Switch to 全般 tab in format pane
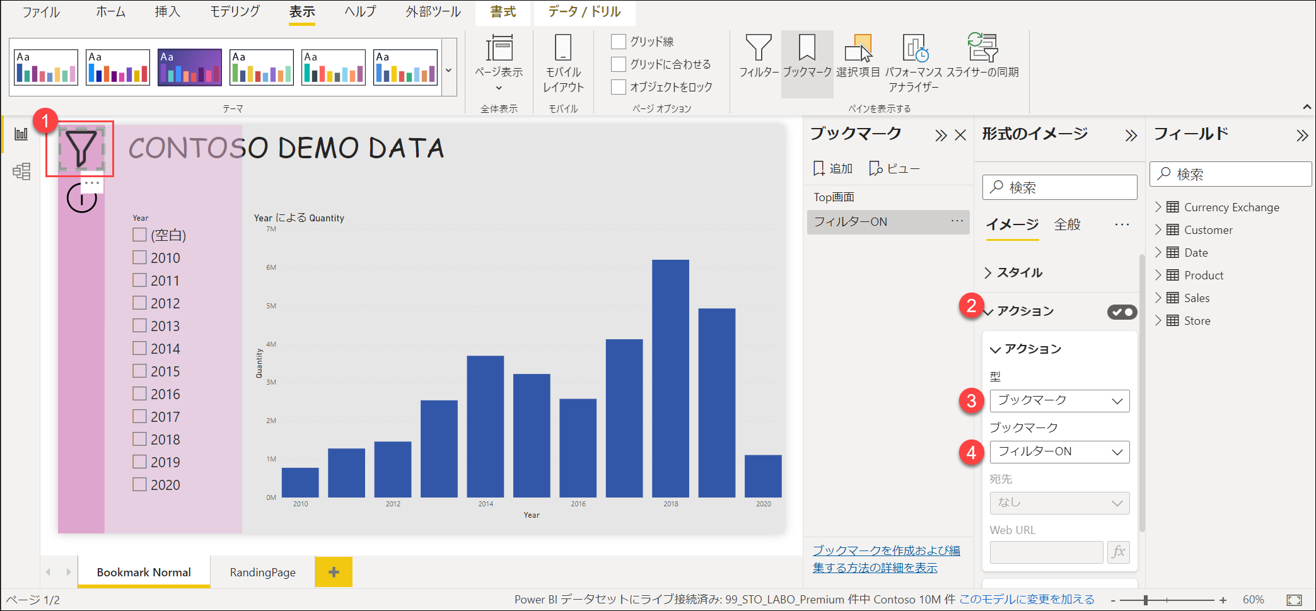 (x=1067, y=224)
